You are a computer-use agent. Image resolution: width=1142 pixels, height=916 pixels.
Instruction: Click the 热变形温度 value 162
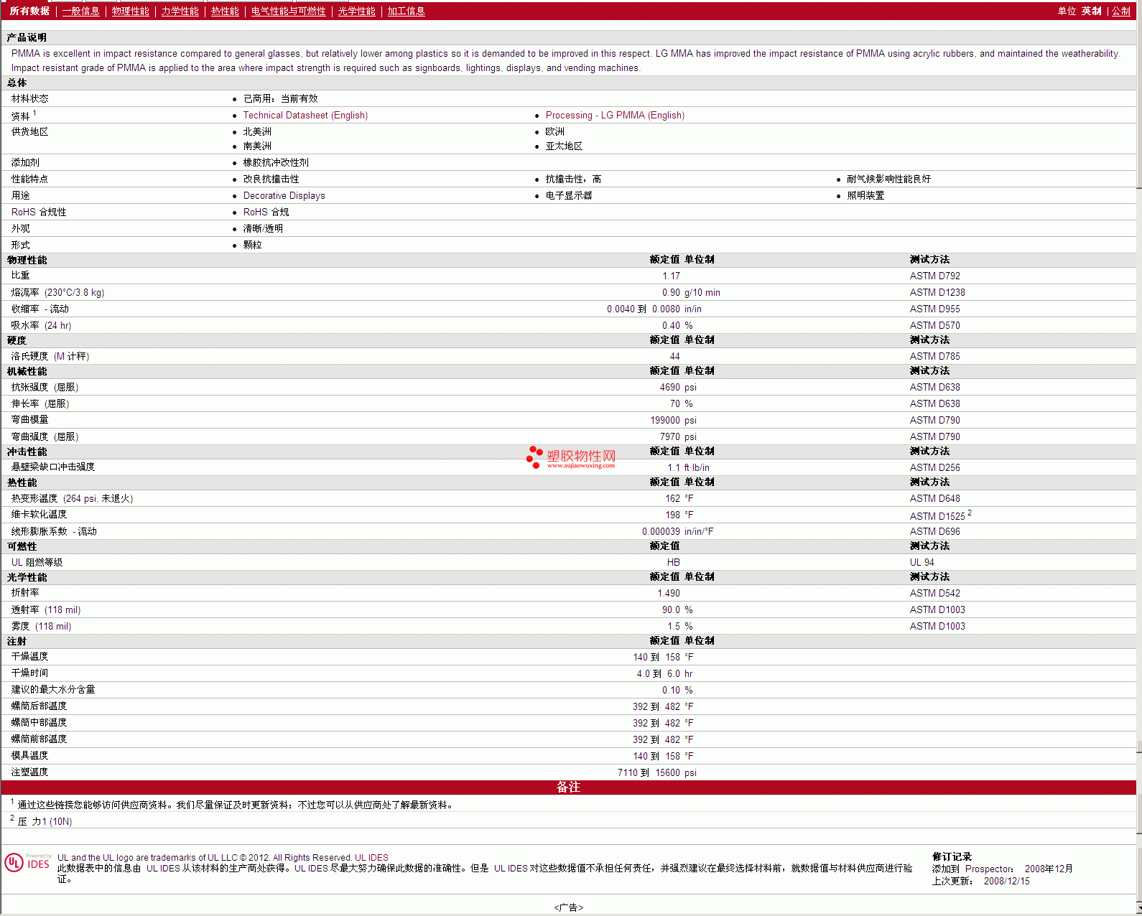pyautogui.click(x=672, y=499)
